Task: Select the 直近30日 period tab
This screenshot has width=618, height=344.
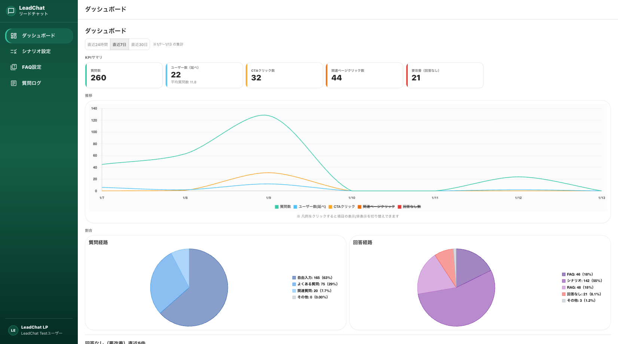Action: (x=139, y=44)
